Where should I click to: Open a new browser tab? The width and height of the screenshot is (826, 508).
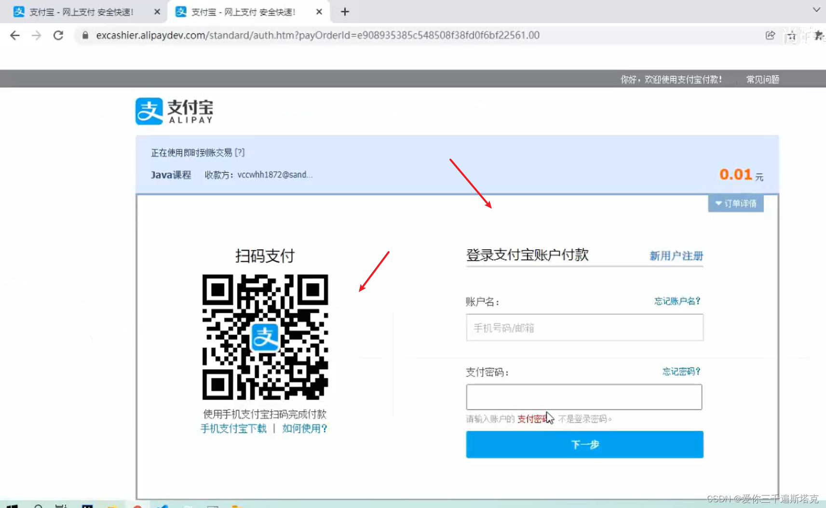(345, 12)
